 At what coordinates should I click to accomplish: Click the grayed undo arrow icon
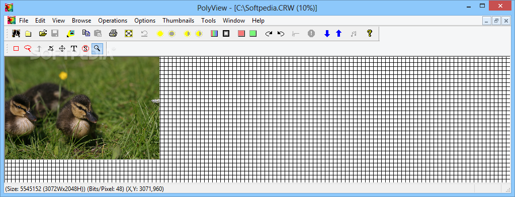click(x=144, y=33)
